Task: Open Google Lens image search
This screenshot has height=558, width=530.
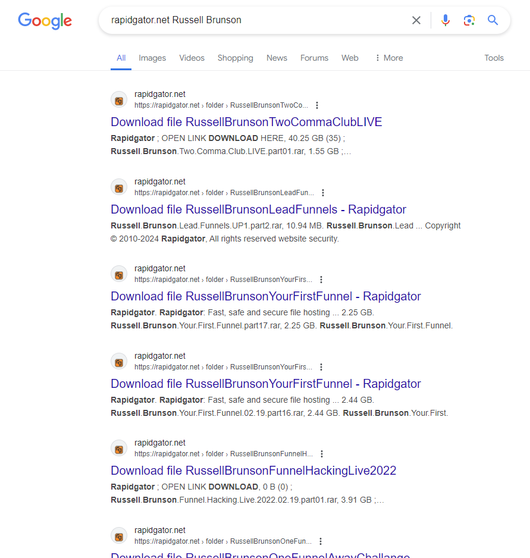Action: (x=469, y=20)
